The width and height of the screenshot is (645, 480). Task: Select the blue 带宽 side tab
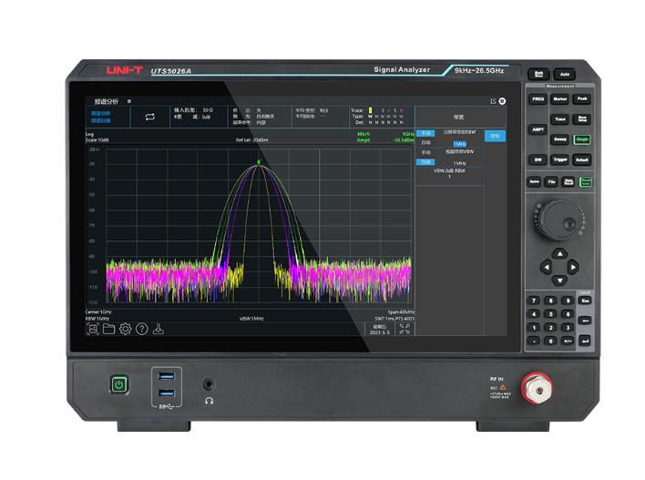(495, 136)
